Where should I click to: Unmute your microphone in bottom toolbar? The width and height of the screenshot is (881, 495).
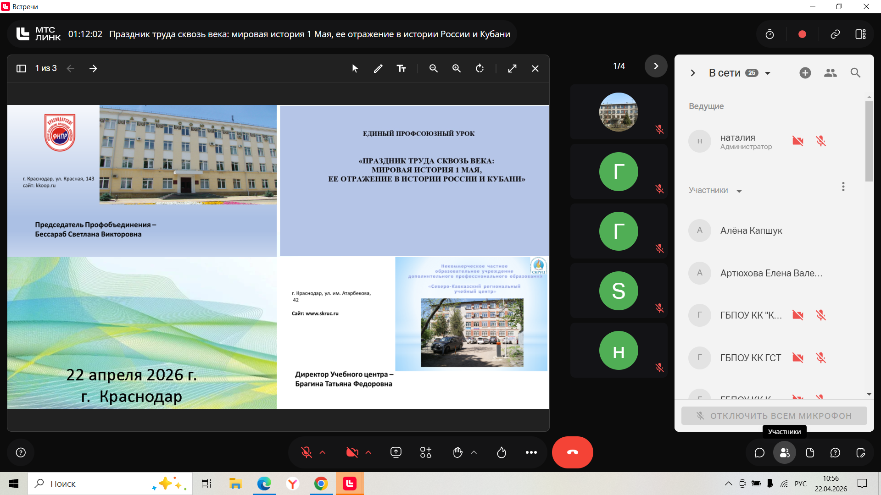(307, 453)
